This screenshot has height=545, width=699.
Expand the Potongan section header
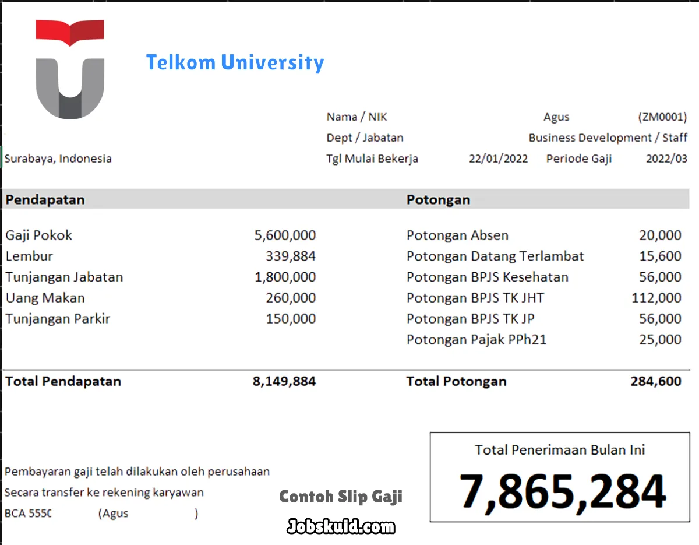click(x=438, y=199)
